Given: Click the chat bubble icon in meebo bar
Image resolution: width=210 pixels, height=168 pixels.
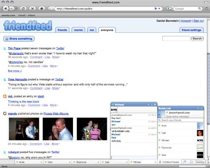Looking at the screenshot, I should tap(185, 162).
